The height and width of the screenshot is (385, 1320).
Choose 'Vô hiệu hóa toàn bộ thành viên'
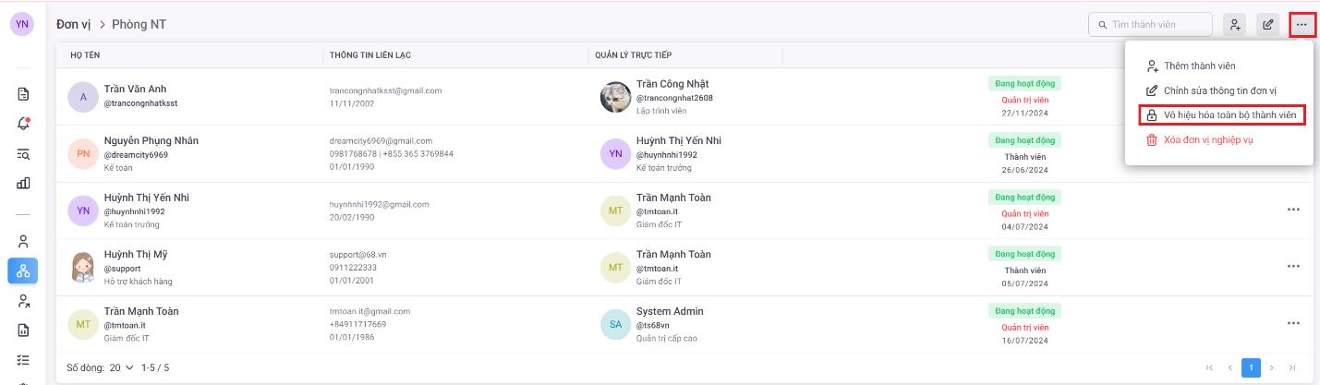(1221, 115)
